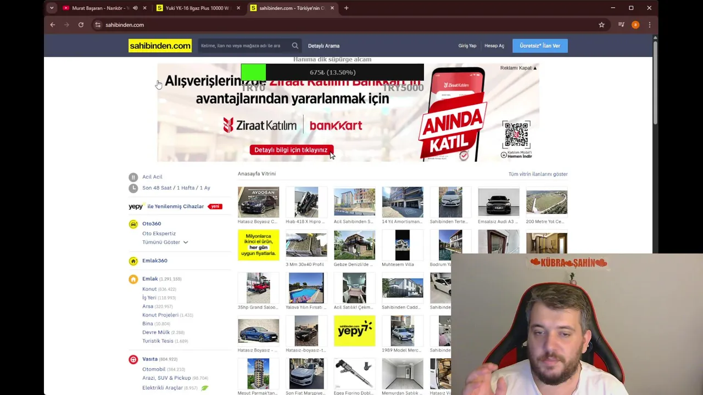Click Detaylı bilgi için tıklayınız button

pos(291,150)
